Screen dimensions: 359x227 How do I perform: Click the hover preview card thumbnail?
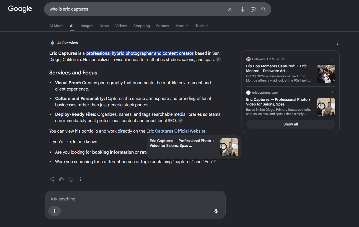click(x=229, y=147)
